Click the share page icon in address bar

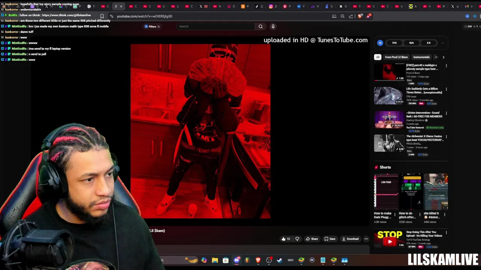pos(351,16)
